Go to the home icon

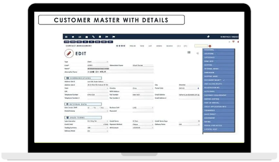coord(73,37)
